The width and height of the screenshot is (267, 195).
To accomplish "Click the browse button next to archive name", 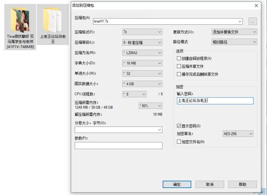I will click(x=253, y=21).
